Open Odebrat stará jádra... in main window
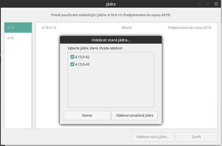The height and width of the screenshot is (146, 222). pos(153,137)
